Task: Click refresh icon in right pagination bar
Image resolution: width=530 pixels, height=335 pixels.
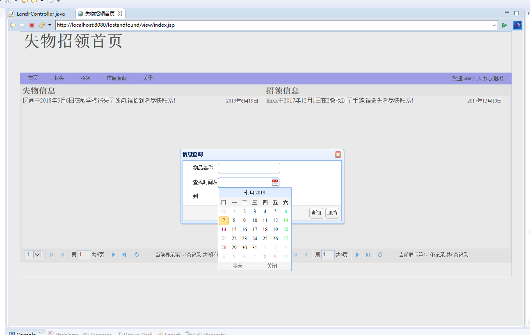Action: [x=380, y=255]
